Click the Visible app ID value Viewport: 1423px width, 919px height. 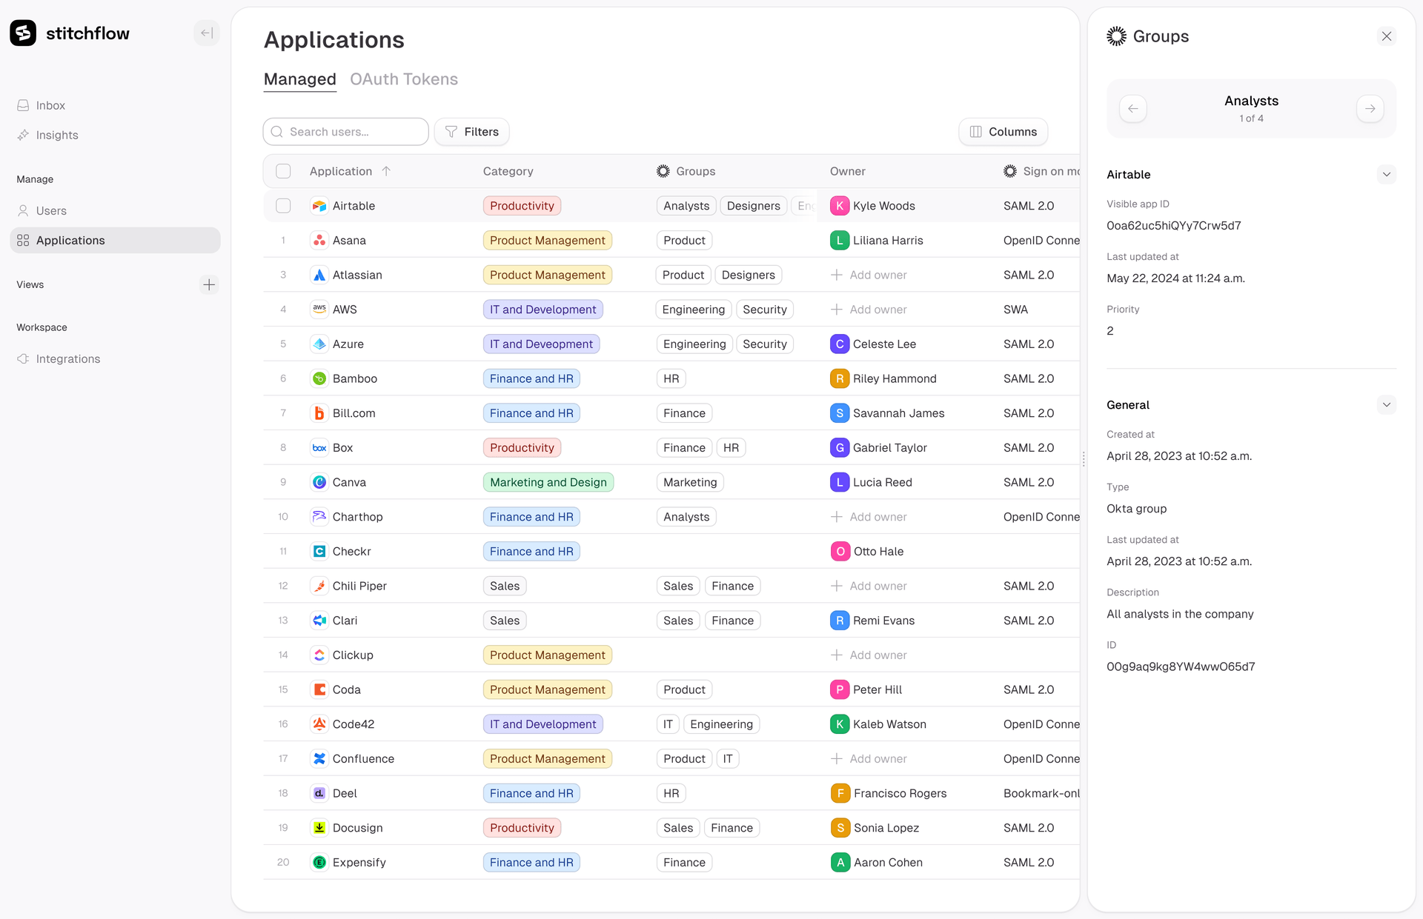[1173, 226]
